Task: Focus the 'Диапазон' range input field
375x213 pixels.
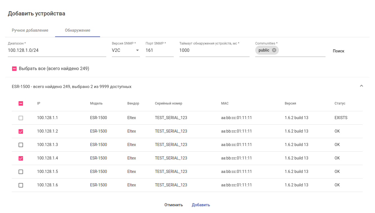Action: click(x=57, y=50)
